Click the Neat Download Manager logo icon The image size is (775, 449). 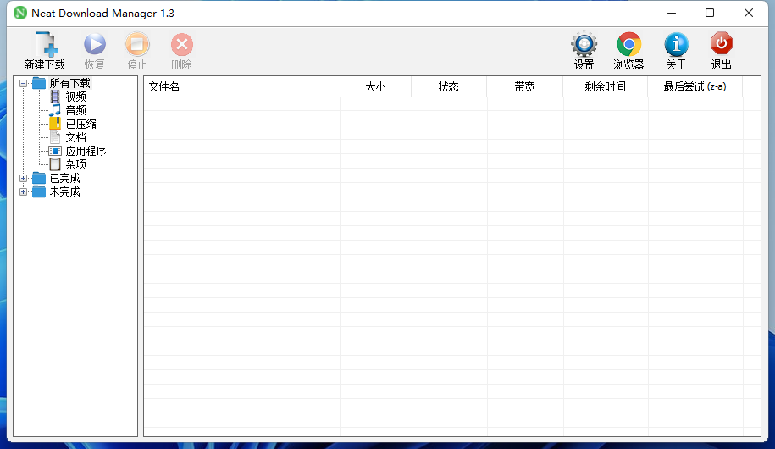point(20,13)
